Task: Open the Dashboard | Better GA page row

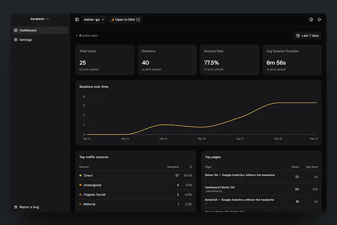Action: coord(261,189)
